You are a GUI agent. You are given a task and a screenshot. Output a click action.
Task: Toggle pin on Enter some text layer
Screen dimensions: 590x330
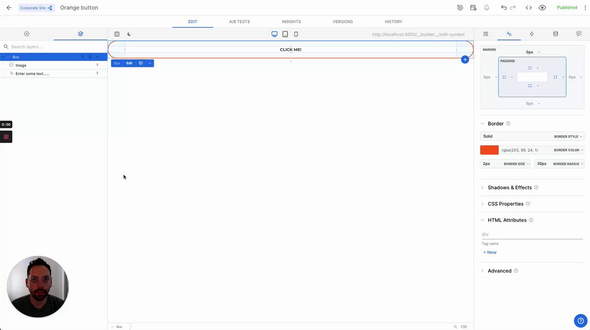(97, 73)
